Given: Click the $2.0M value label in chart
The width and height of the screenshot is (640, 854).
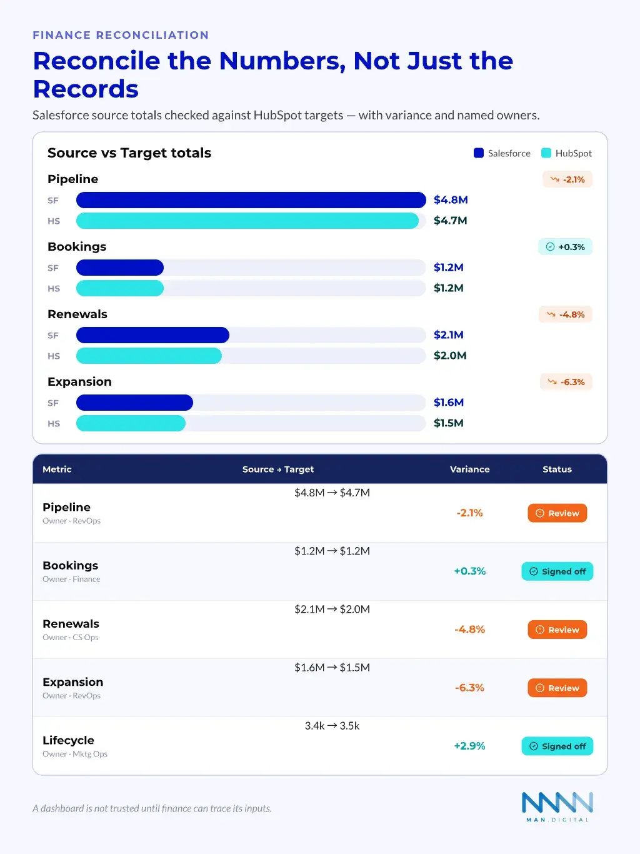Looking at the screenshot, I should click(450, 356).
